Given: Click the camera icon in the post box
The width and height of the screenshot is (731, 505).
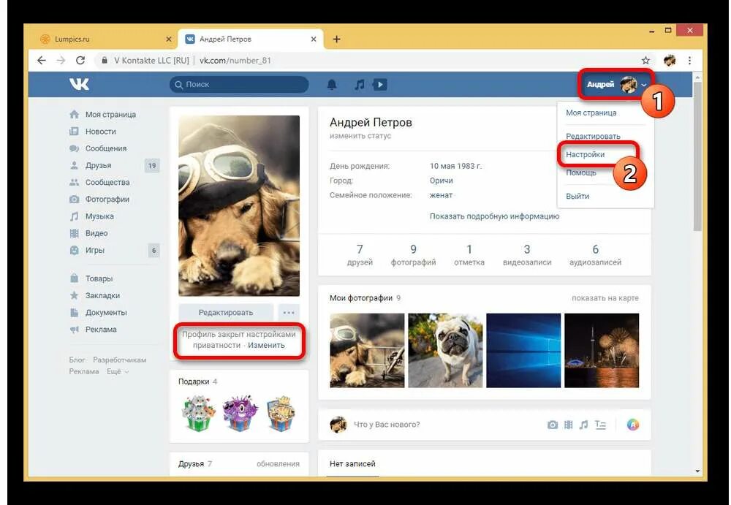Looking at the screenshot, I should point(553,425).
